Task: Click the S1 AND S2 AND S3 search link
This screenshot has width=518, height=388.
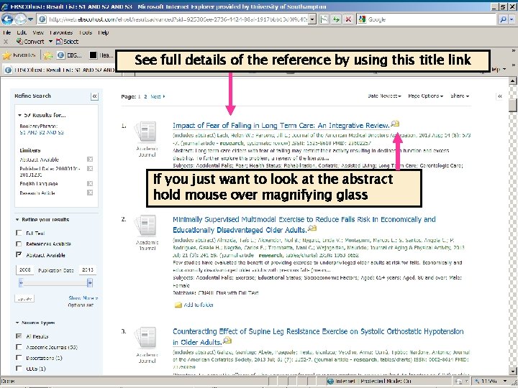Action: [42, 132]
